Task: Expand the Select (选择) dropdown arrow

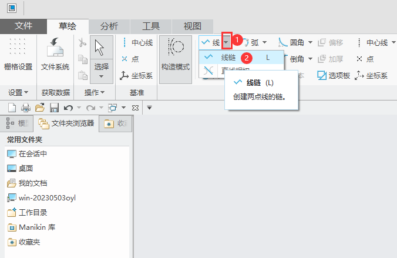Action: 101,76
